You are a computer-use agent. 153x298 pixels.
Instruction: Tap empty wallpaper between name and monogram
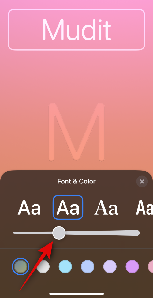pyautogui.click(x=76, y=76)
